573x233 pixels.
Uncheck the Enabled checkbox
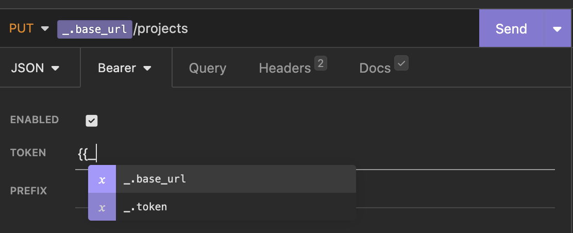[92, 121]
